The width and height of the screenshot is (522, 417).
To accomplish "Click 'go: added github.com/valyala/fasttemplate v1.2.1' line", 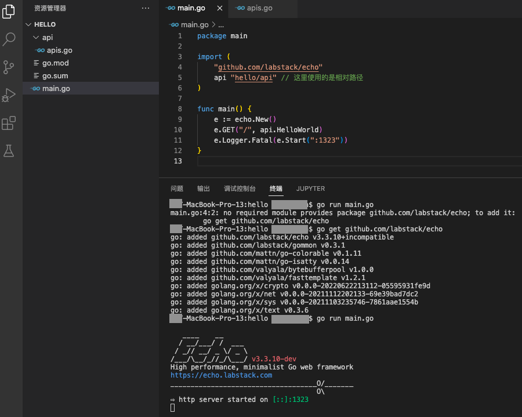I will pyautogui.click(x=268, y=278).
